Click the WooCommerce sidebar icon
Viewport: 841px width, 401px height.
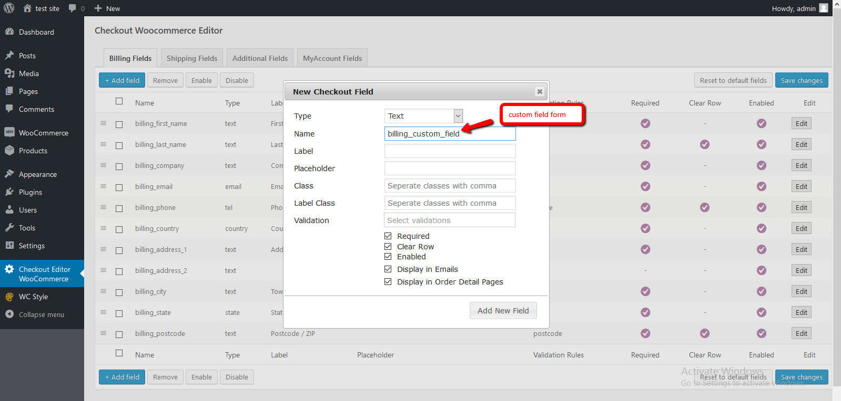[x=9, y=133]
